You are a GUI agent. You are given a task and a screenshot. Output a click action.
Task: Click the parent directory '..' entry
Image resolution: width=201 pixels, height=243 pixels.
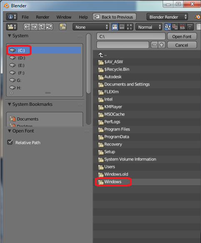tap(147, 55)
